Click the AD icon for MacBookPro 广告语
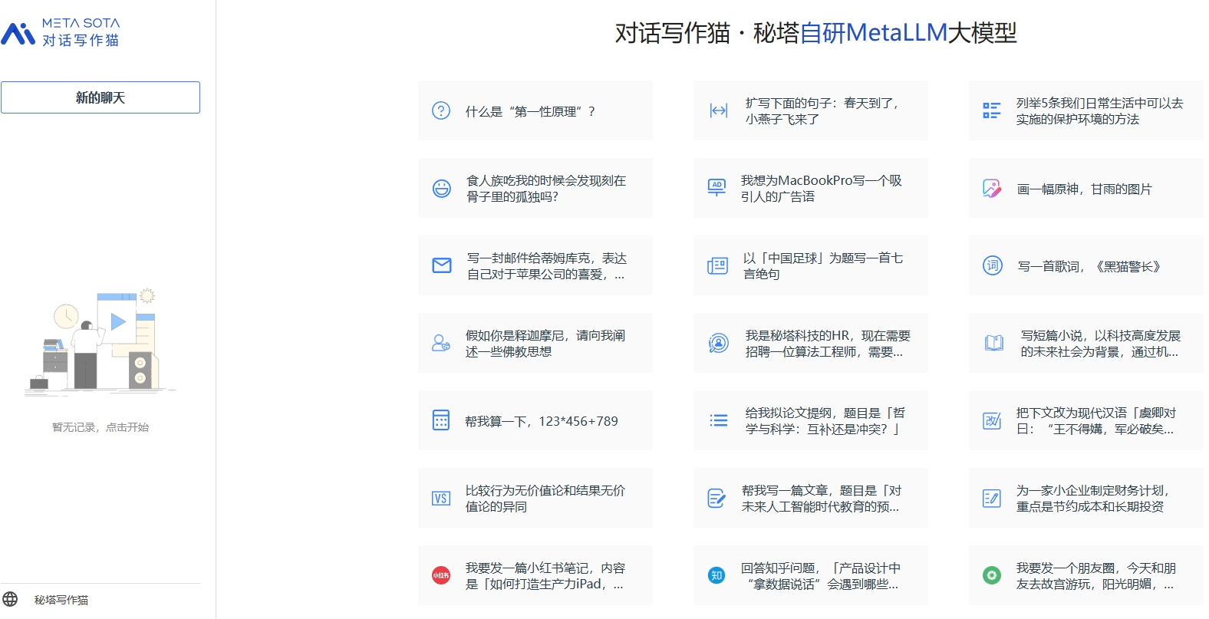The width and height of the screenshot is (1209, 619). point(717,188)
